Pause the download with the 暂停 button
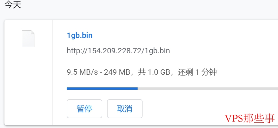This screenshot has width=278, height=128. [x=84, y=109]
